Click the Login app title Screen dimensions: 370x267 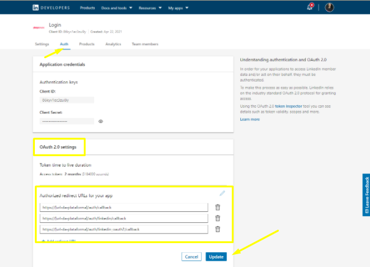(55, 25)
